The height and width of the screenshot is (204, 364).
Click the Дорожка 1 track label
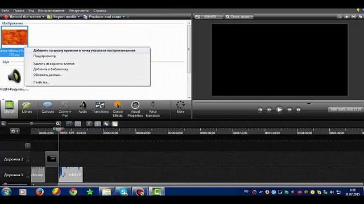(14, 175)
